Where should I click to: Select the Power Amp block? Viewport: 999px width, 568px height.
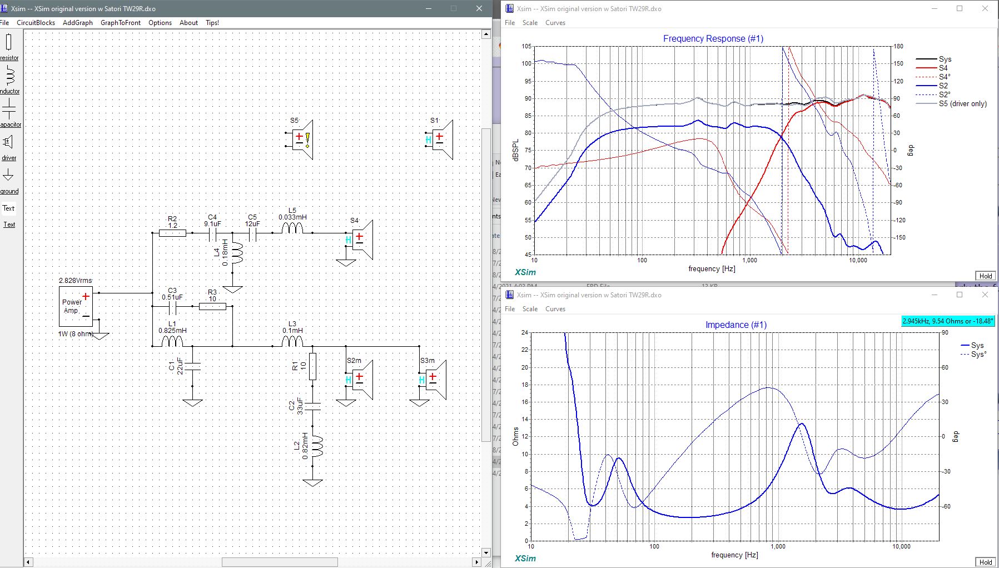coord(76,307)
